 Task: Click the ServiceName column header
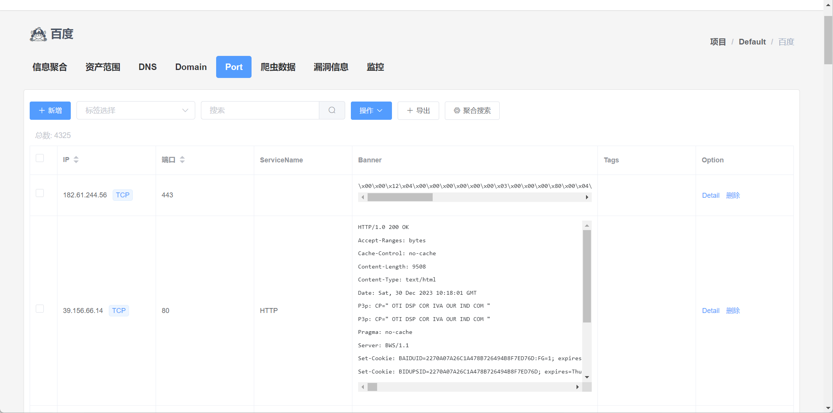[281, 160]
